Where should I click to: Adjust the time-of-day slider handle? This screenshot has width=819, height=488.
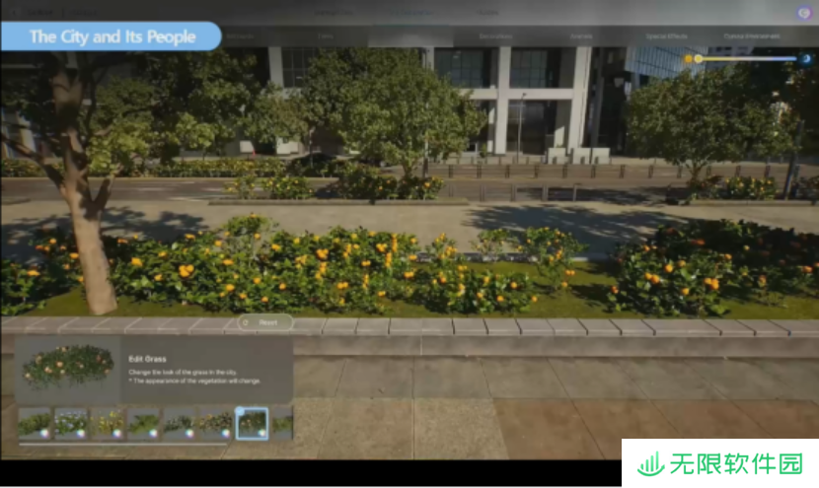point(699,59)
